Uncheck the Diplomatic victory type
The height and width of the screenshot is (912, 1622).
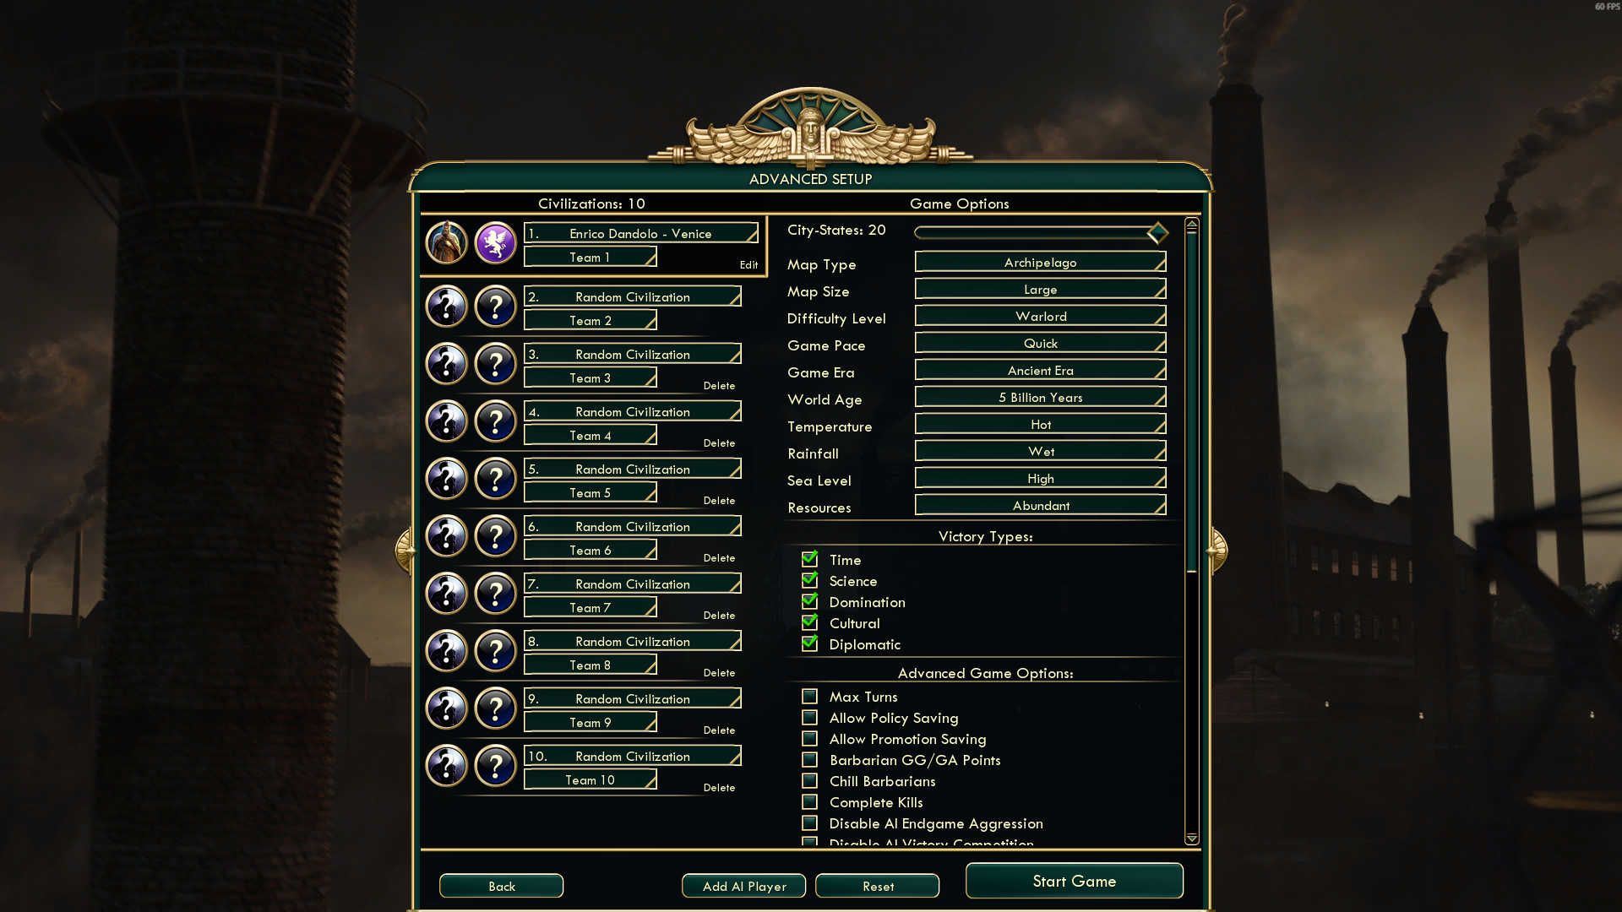coord(809,643)
